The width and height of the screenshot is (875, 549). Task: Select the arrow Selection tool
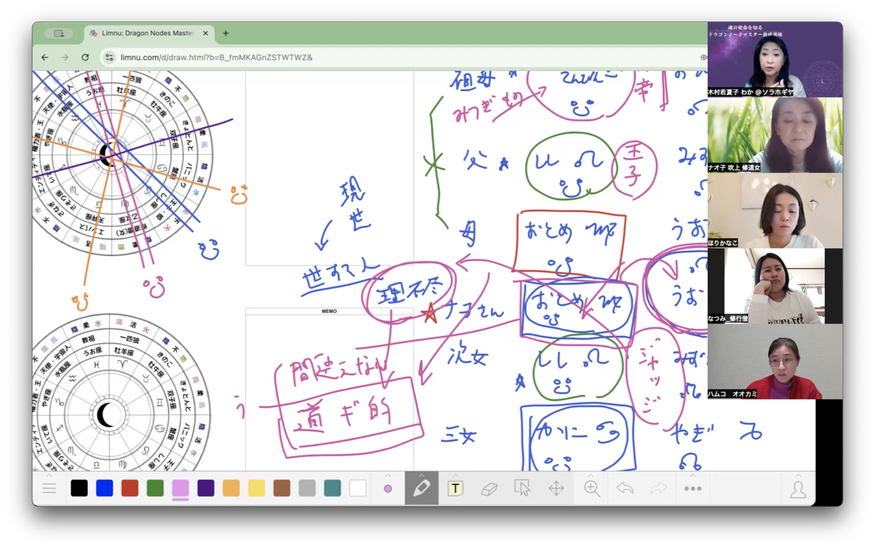click(522, 488)
